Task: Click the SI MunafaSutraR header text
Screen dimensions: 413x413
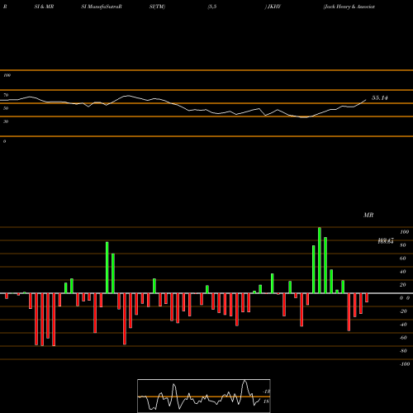Action: (102, 7)
